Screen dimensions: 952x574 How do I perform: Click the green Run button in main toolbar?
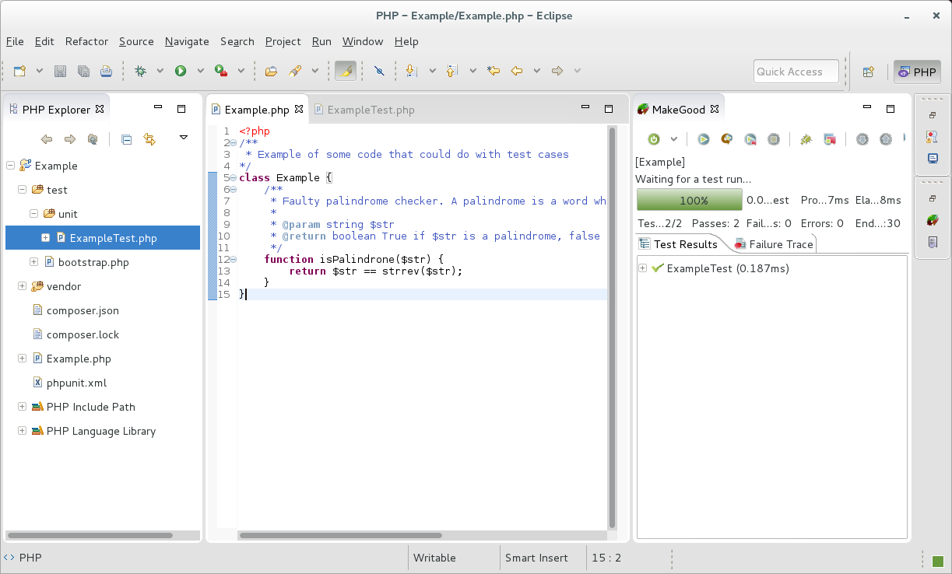coord(181,71)
